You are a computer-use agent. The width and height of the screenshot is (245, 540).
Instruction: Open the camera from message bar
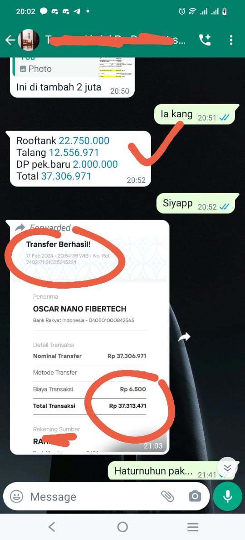(195, 496)
